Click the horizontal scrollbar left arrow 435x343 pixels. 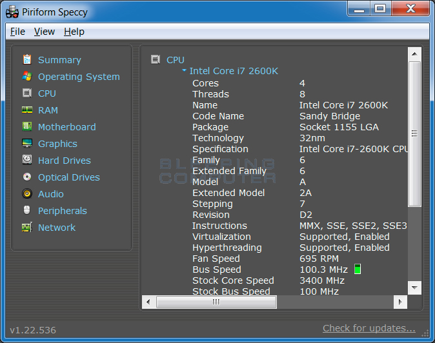pos(148,302)
